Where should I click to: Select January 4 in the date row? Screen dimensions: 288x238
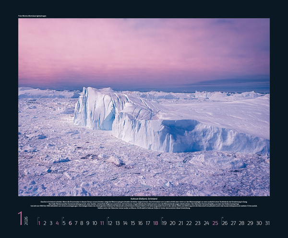[x=57, y=223]
